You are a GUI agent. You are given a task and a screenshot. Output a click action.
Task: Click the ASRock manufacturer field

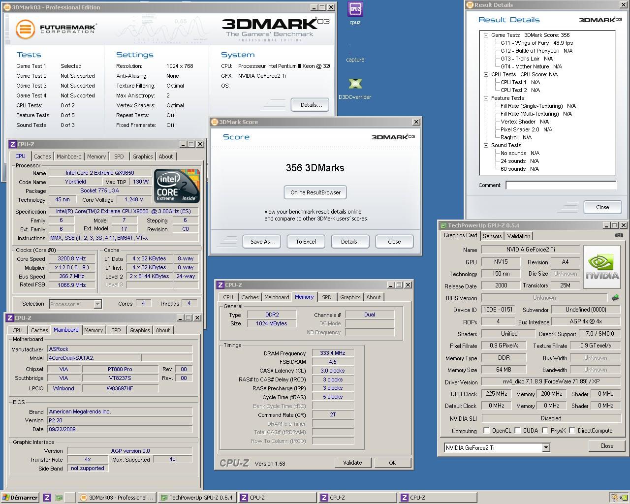(120, 349)
